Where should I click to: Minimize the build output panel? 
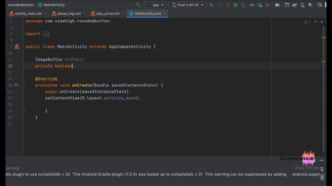pos(322,160)
